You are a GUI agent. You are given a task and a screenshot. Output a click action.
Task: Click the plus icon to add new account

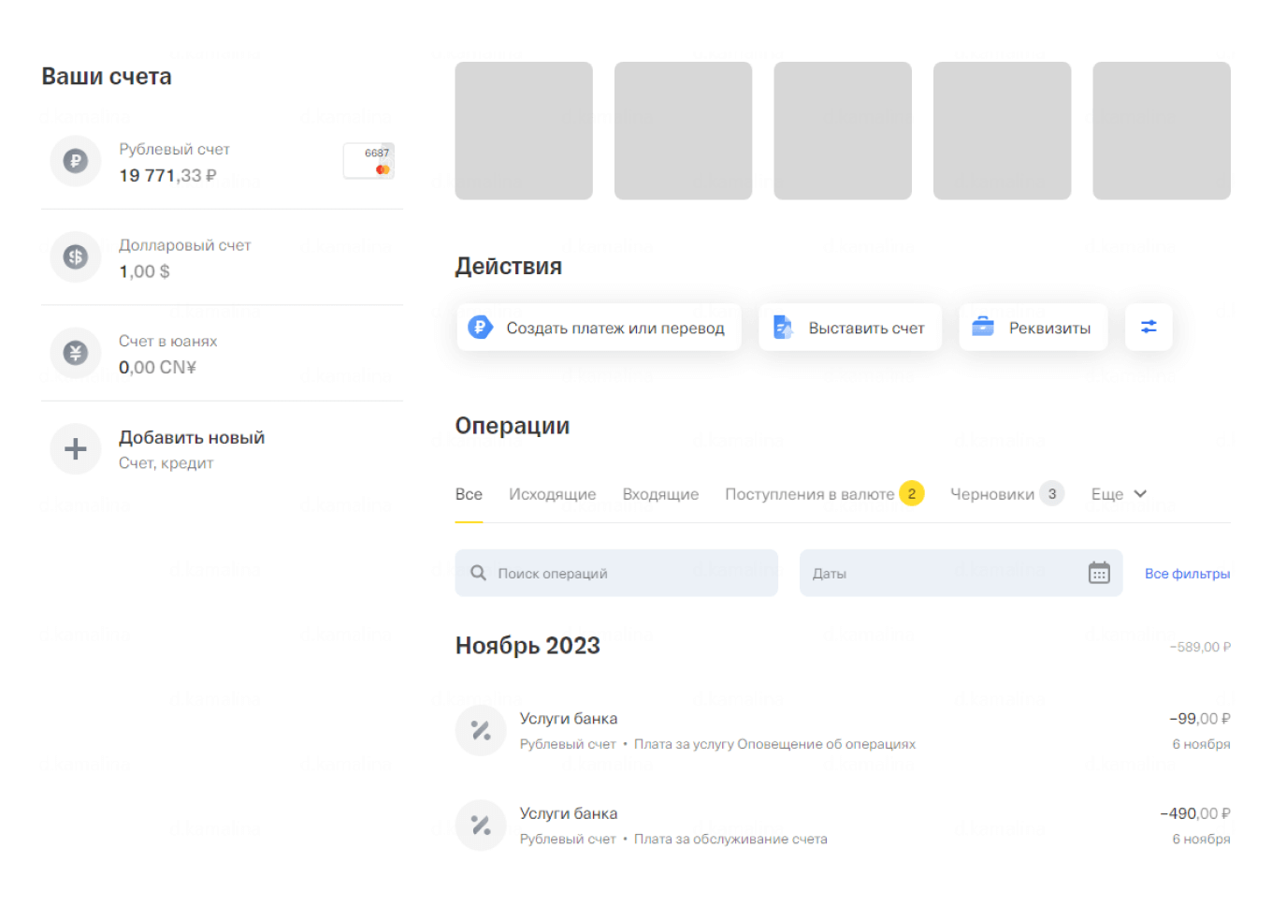point(76,449)
